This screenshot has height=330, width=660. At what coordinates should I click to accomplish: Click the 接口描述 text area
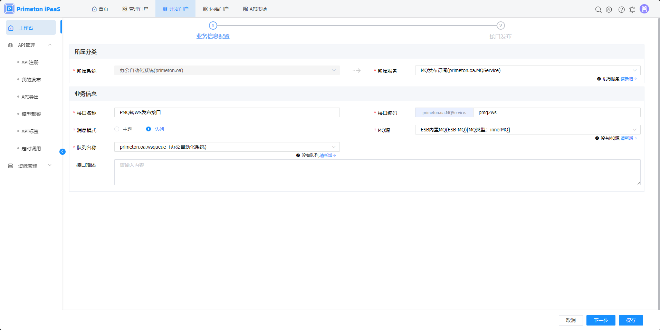coord(377,172)
